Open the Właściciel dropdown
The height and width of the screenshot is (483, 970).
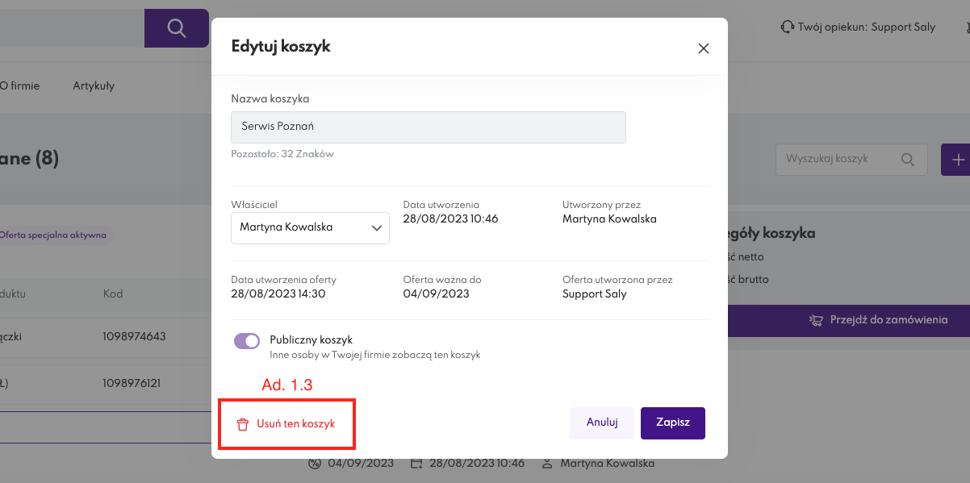tap(310, 228)
